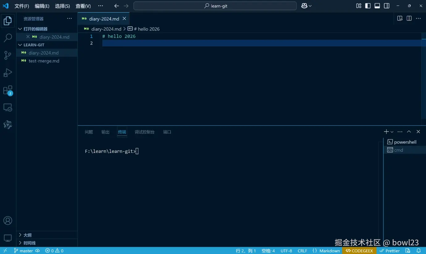The width and height of the screenshot is (426, 254).
Task: Select the cmd terminal instance
Action: tap(405, 150)
